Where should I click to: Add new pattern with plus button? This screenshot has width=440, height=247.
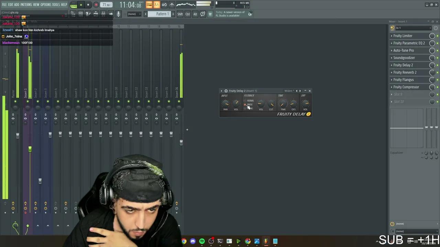(173, 14)
